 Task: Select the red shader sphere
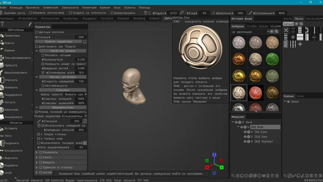coord(255,93)
